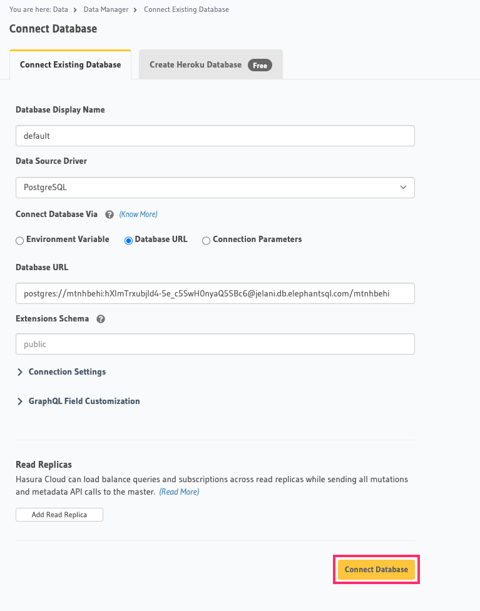480x611 pixels.
Task: Click the Connect Database button
Action: coord(376,569)
